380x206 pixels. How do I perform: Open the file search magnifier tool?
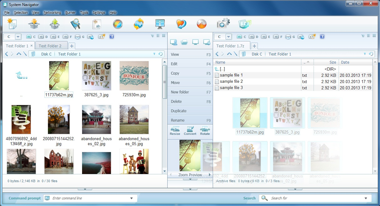[75, 24]
